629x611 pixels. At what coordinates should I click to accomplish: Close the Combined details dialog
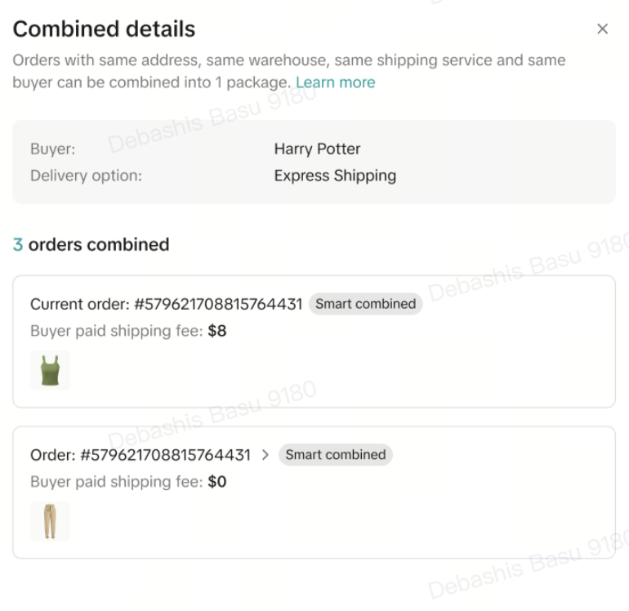603,29
